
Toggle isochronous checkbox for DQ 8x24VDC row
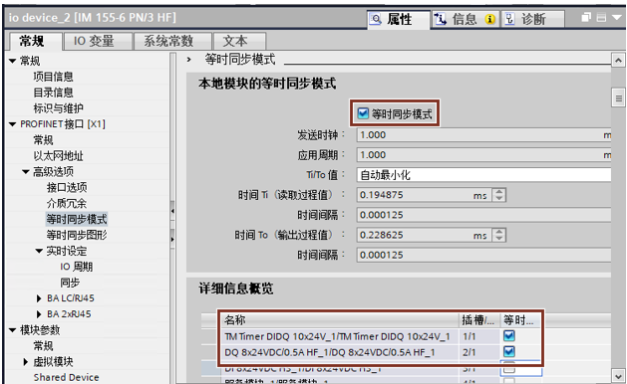(x=509, y=351)
